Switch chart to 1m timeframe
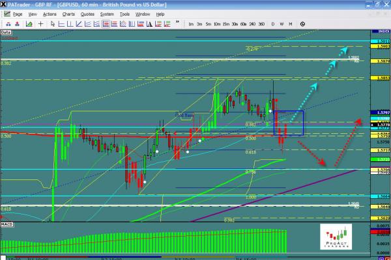The height and width of the screenshot is (260, 391). (x=190, y=24)
